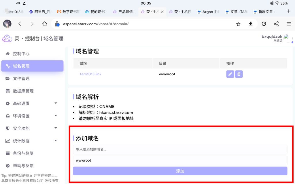This screenshot has height=184, width=295.
Task: Open downloads via the download icon
Action: (251, 24)
